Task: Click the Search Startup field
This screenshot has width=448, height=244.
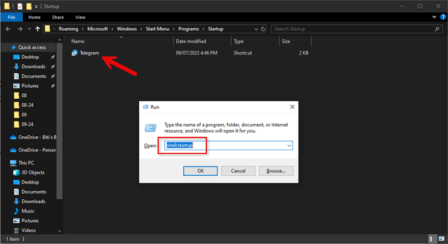Action: tap(351, 28)
